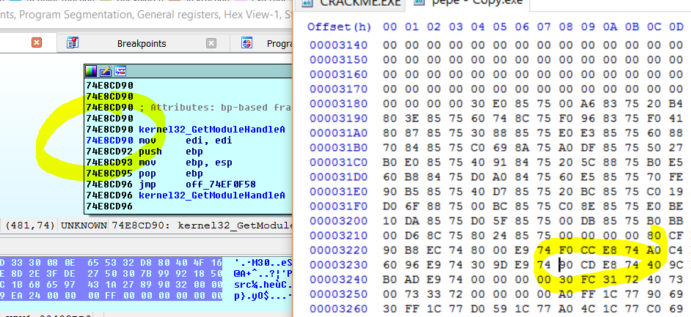Switch to the Breakpoints tab
The image size is (691, 317).
coord(141,43)
